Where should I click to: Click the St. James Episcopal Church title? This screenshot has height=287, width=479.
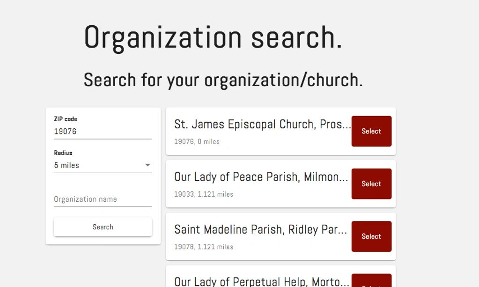[262, 125]
